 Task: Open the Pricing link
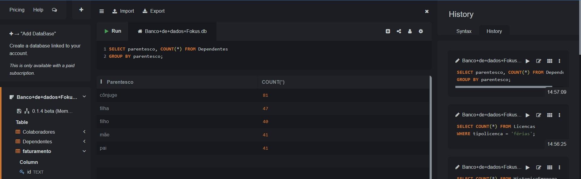(x=17, y=10)
